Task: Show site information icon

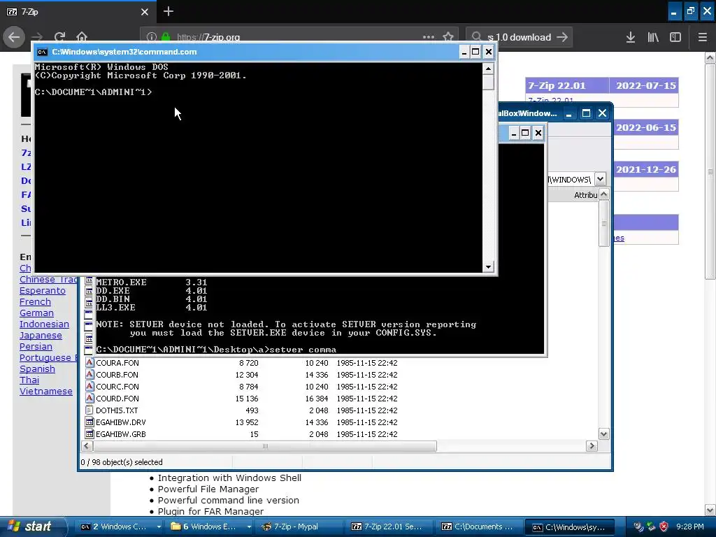Action: click(152, 37)
